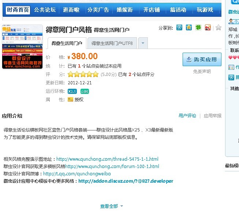Click the 授权 attribute text
This screenshot has height=217, width=239.
[79, 99]
